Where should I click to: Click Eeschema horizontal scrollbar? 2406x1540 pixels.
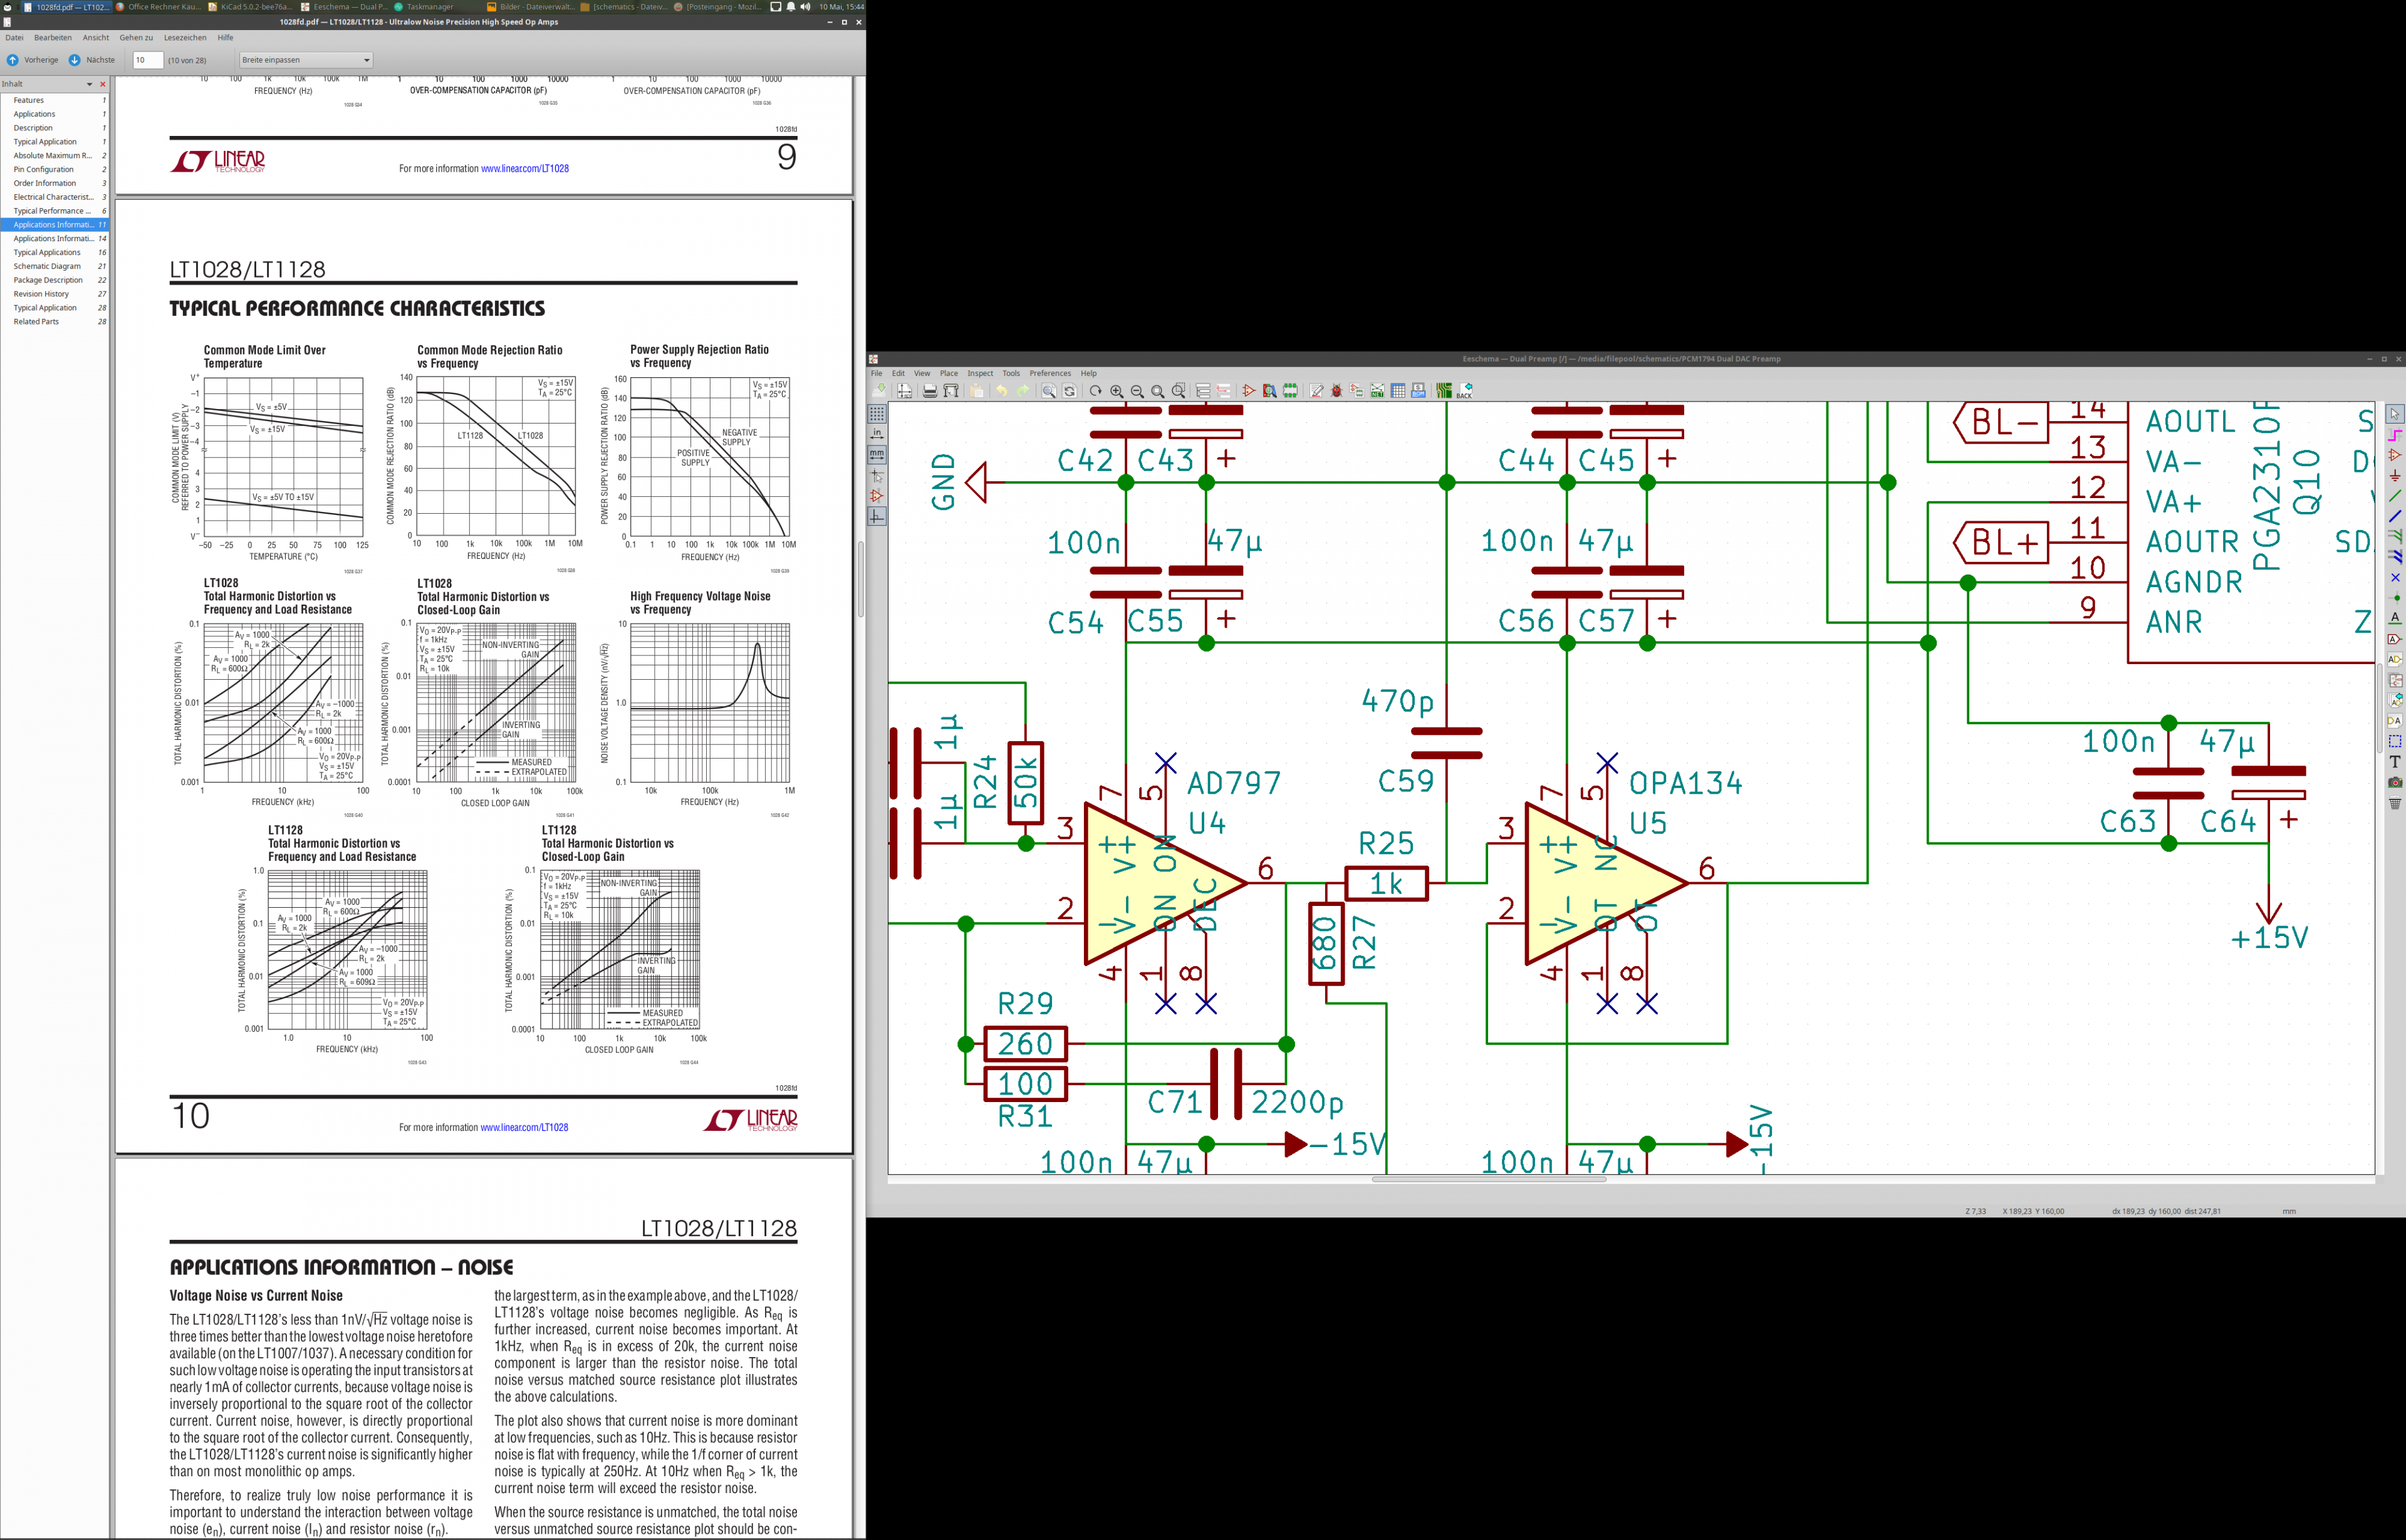(1488, 1180)
